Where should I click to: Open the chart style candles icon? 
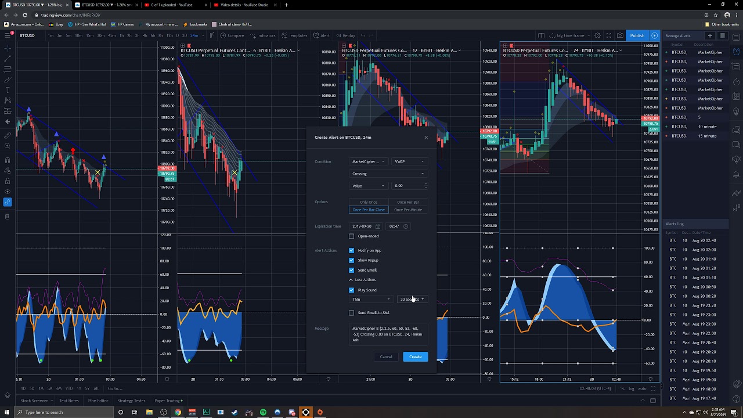click(214, 35)
